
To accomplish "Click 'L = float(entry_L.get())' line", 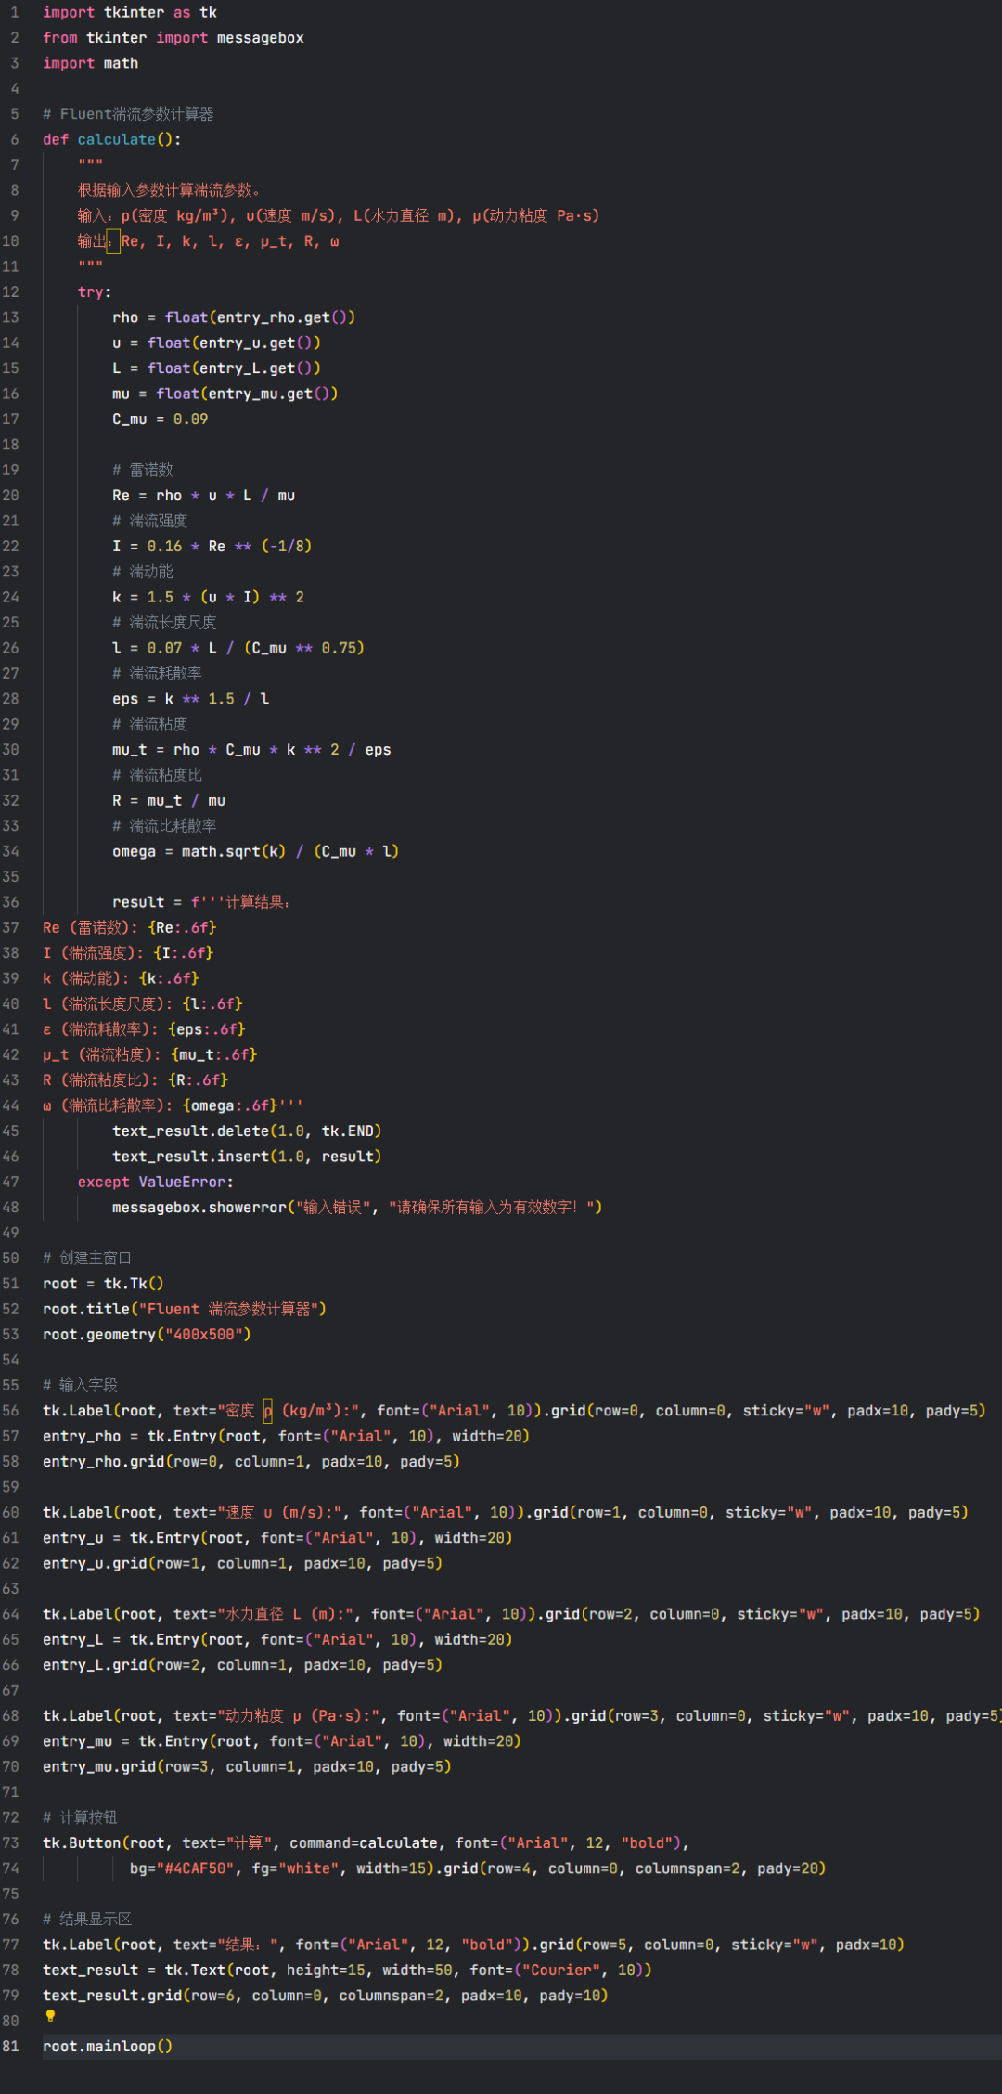I will point(216,368).
